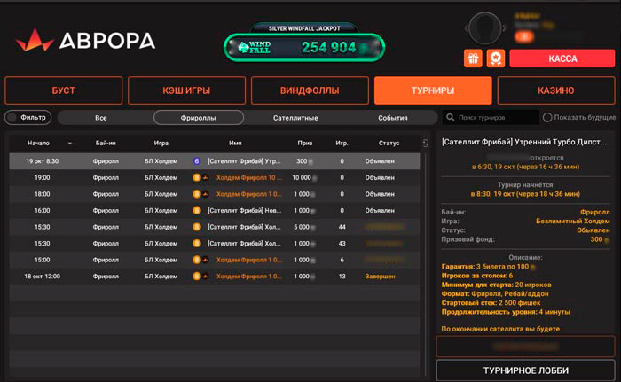Select the Сателлитные filter tab
This screenshot has width=621, height=382.
click(295, 118)
